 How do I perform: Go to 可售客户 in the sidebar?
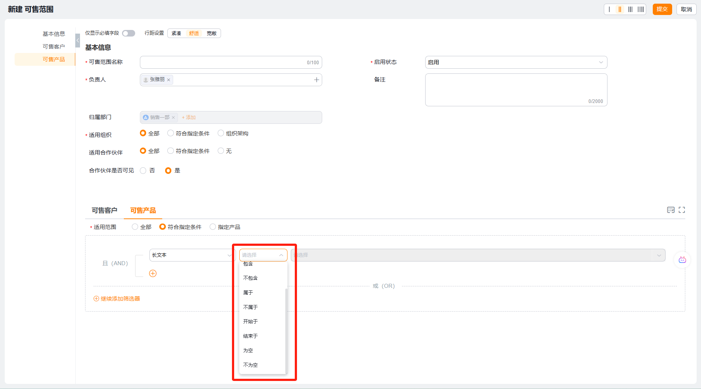(x=54, y=47)
